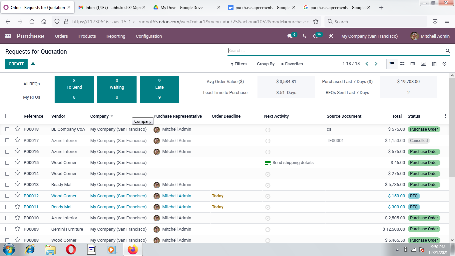Switch to activity view

(444, 64)
